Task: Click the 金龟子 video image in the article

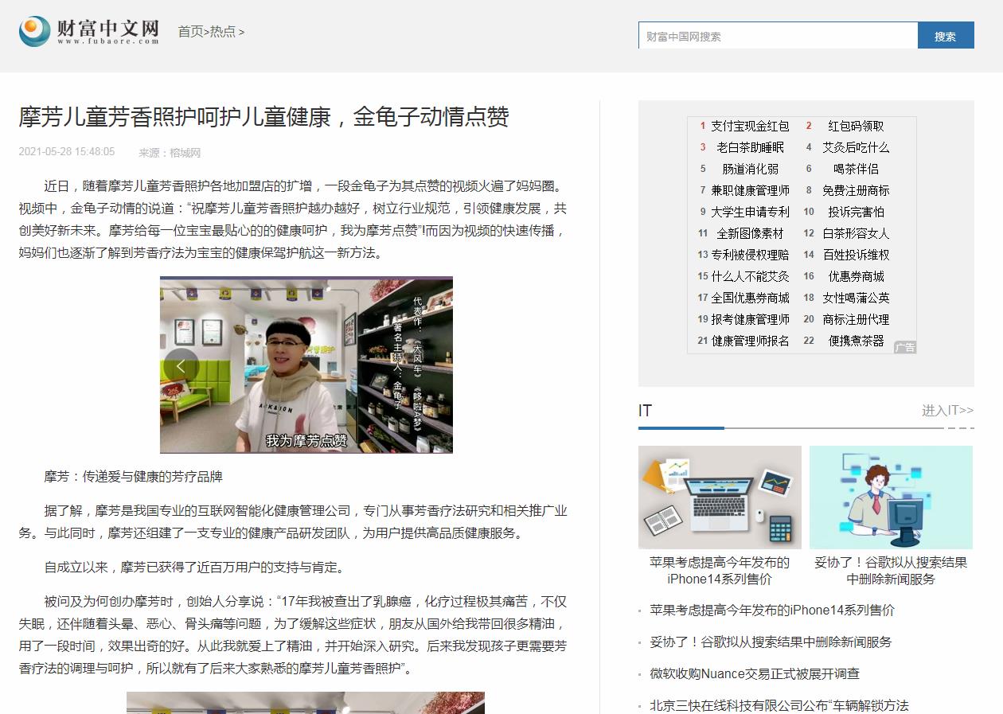Action: [306, 365]
